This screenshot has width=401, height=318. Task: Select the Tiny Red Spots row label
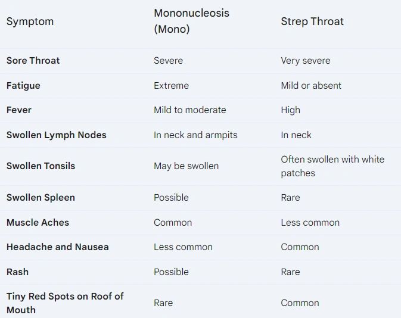[64, 303]
